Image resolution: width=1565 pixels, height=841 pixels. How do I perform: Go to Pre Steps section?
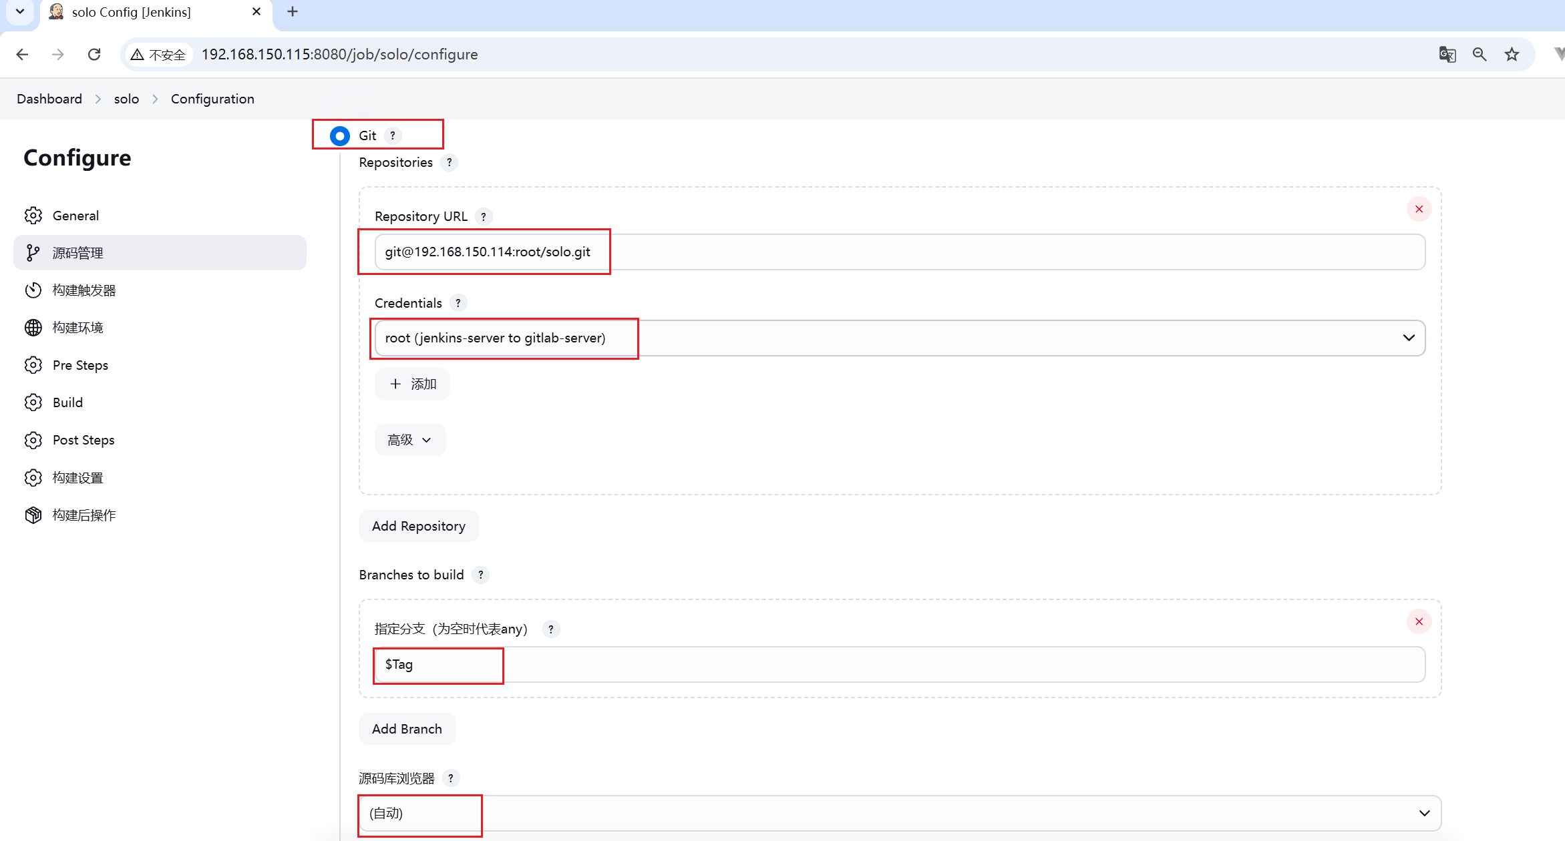point(160,365)
